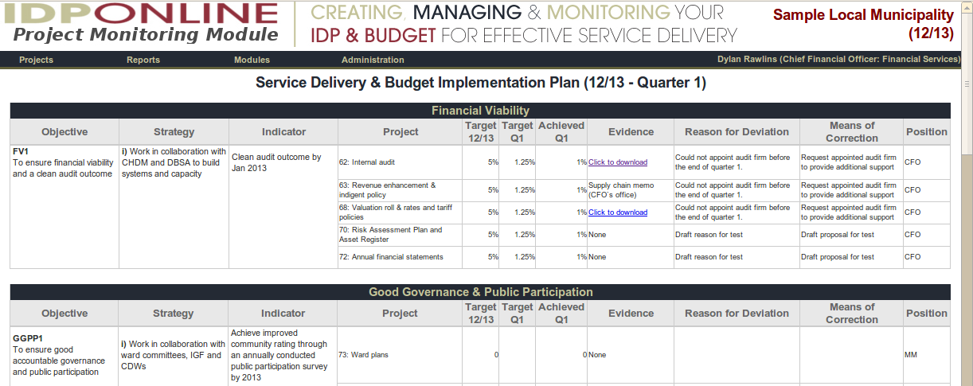
Task: Click project '63: Revenue enhancement & indigent policy'
Action: (x=387, y=190)
